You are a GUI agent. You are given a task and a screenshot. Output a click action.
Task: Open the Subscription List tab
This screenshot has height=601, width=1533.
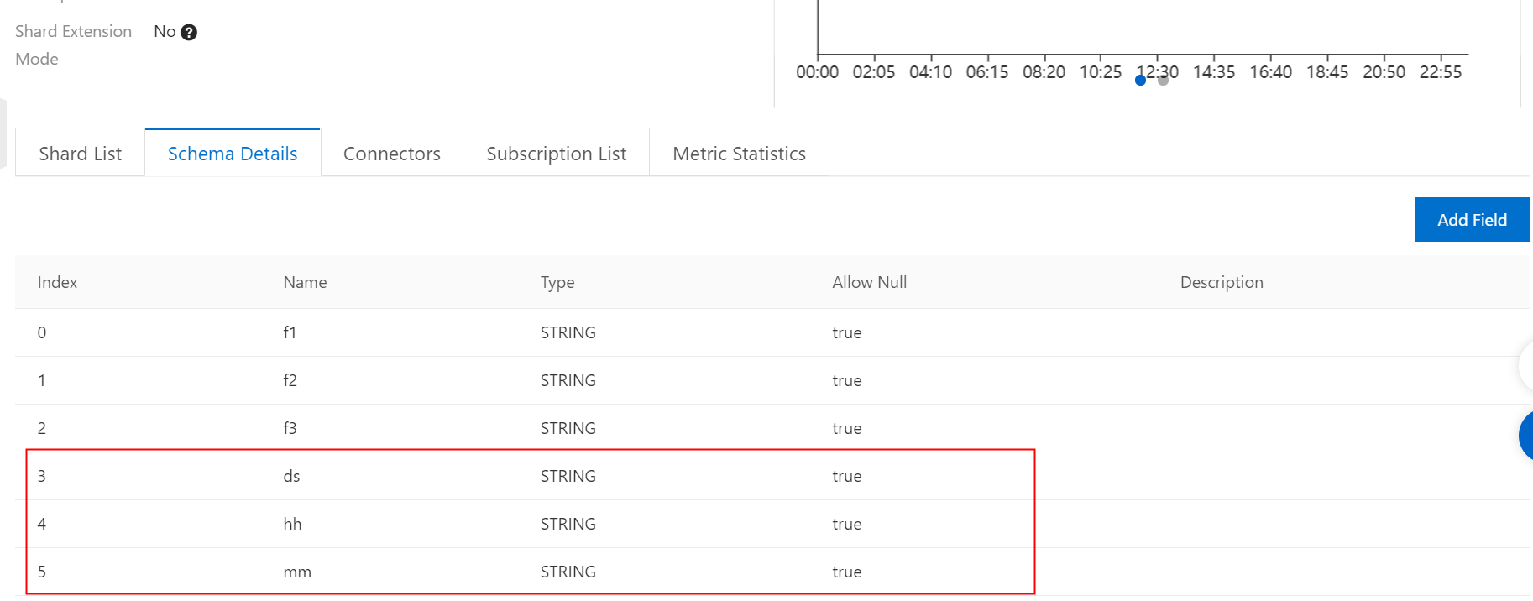coord(556,154)
